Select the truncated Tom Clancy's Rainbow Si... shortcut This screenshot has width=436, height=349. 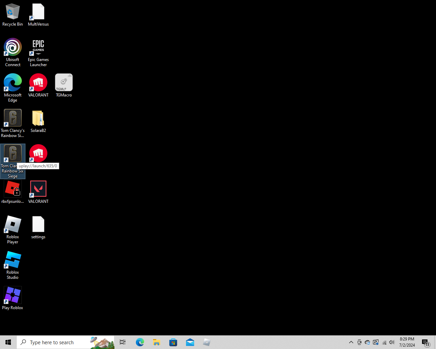point(13,123)
